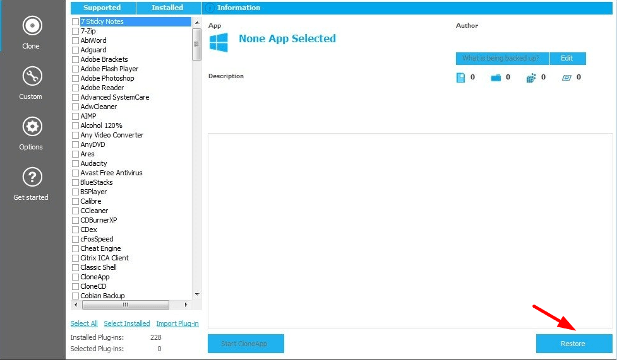Select Alcohol 120% in the list
The width and height of the screenshot is (617, 360).
[102, 125]
